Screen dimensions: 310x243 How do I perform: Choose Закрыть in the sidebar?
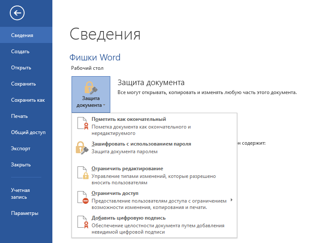[26, 165]
